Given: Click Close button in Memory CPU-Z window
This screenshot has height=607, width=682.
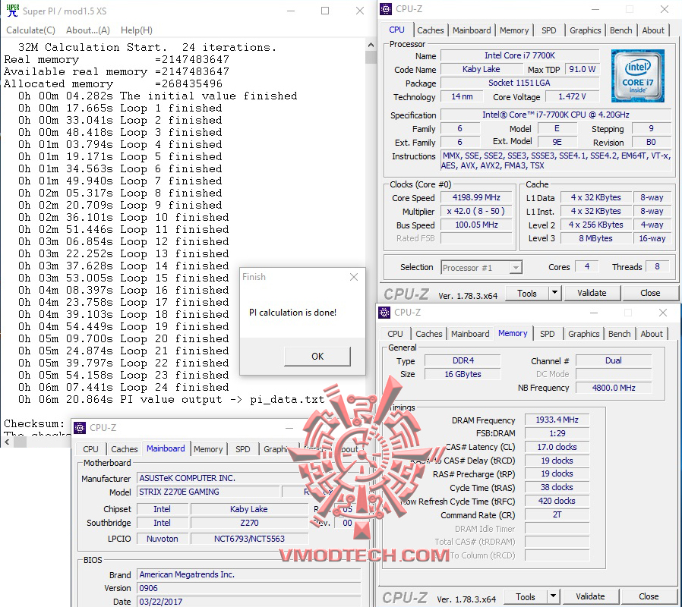Looking at the screenshot, I should pos(649,597).
